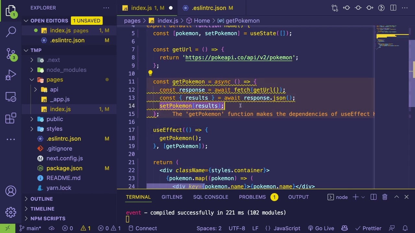Screen dimensions: 415x233
Task: Kill terminal with trash icon
Action: pos(385,197)
